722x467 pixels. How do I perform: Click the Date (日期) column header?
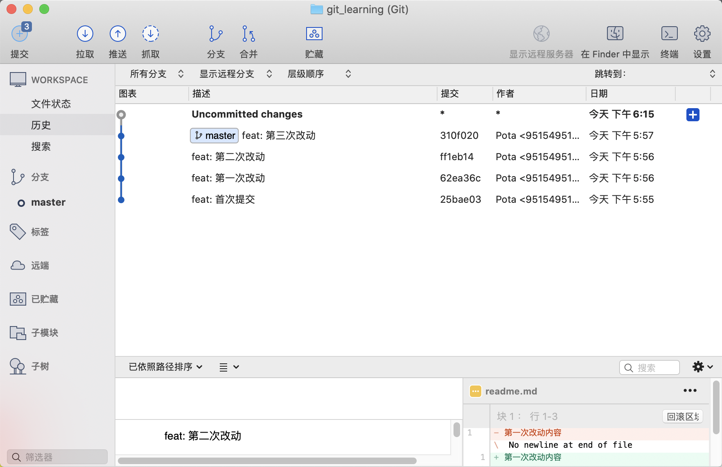pyautogui.click(x=631, y=94)
